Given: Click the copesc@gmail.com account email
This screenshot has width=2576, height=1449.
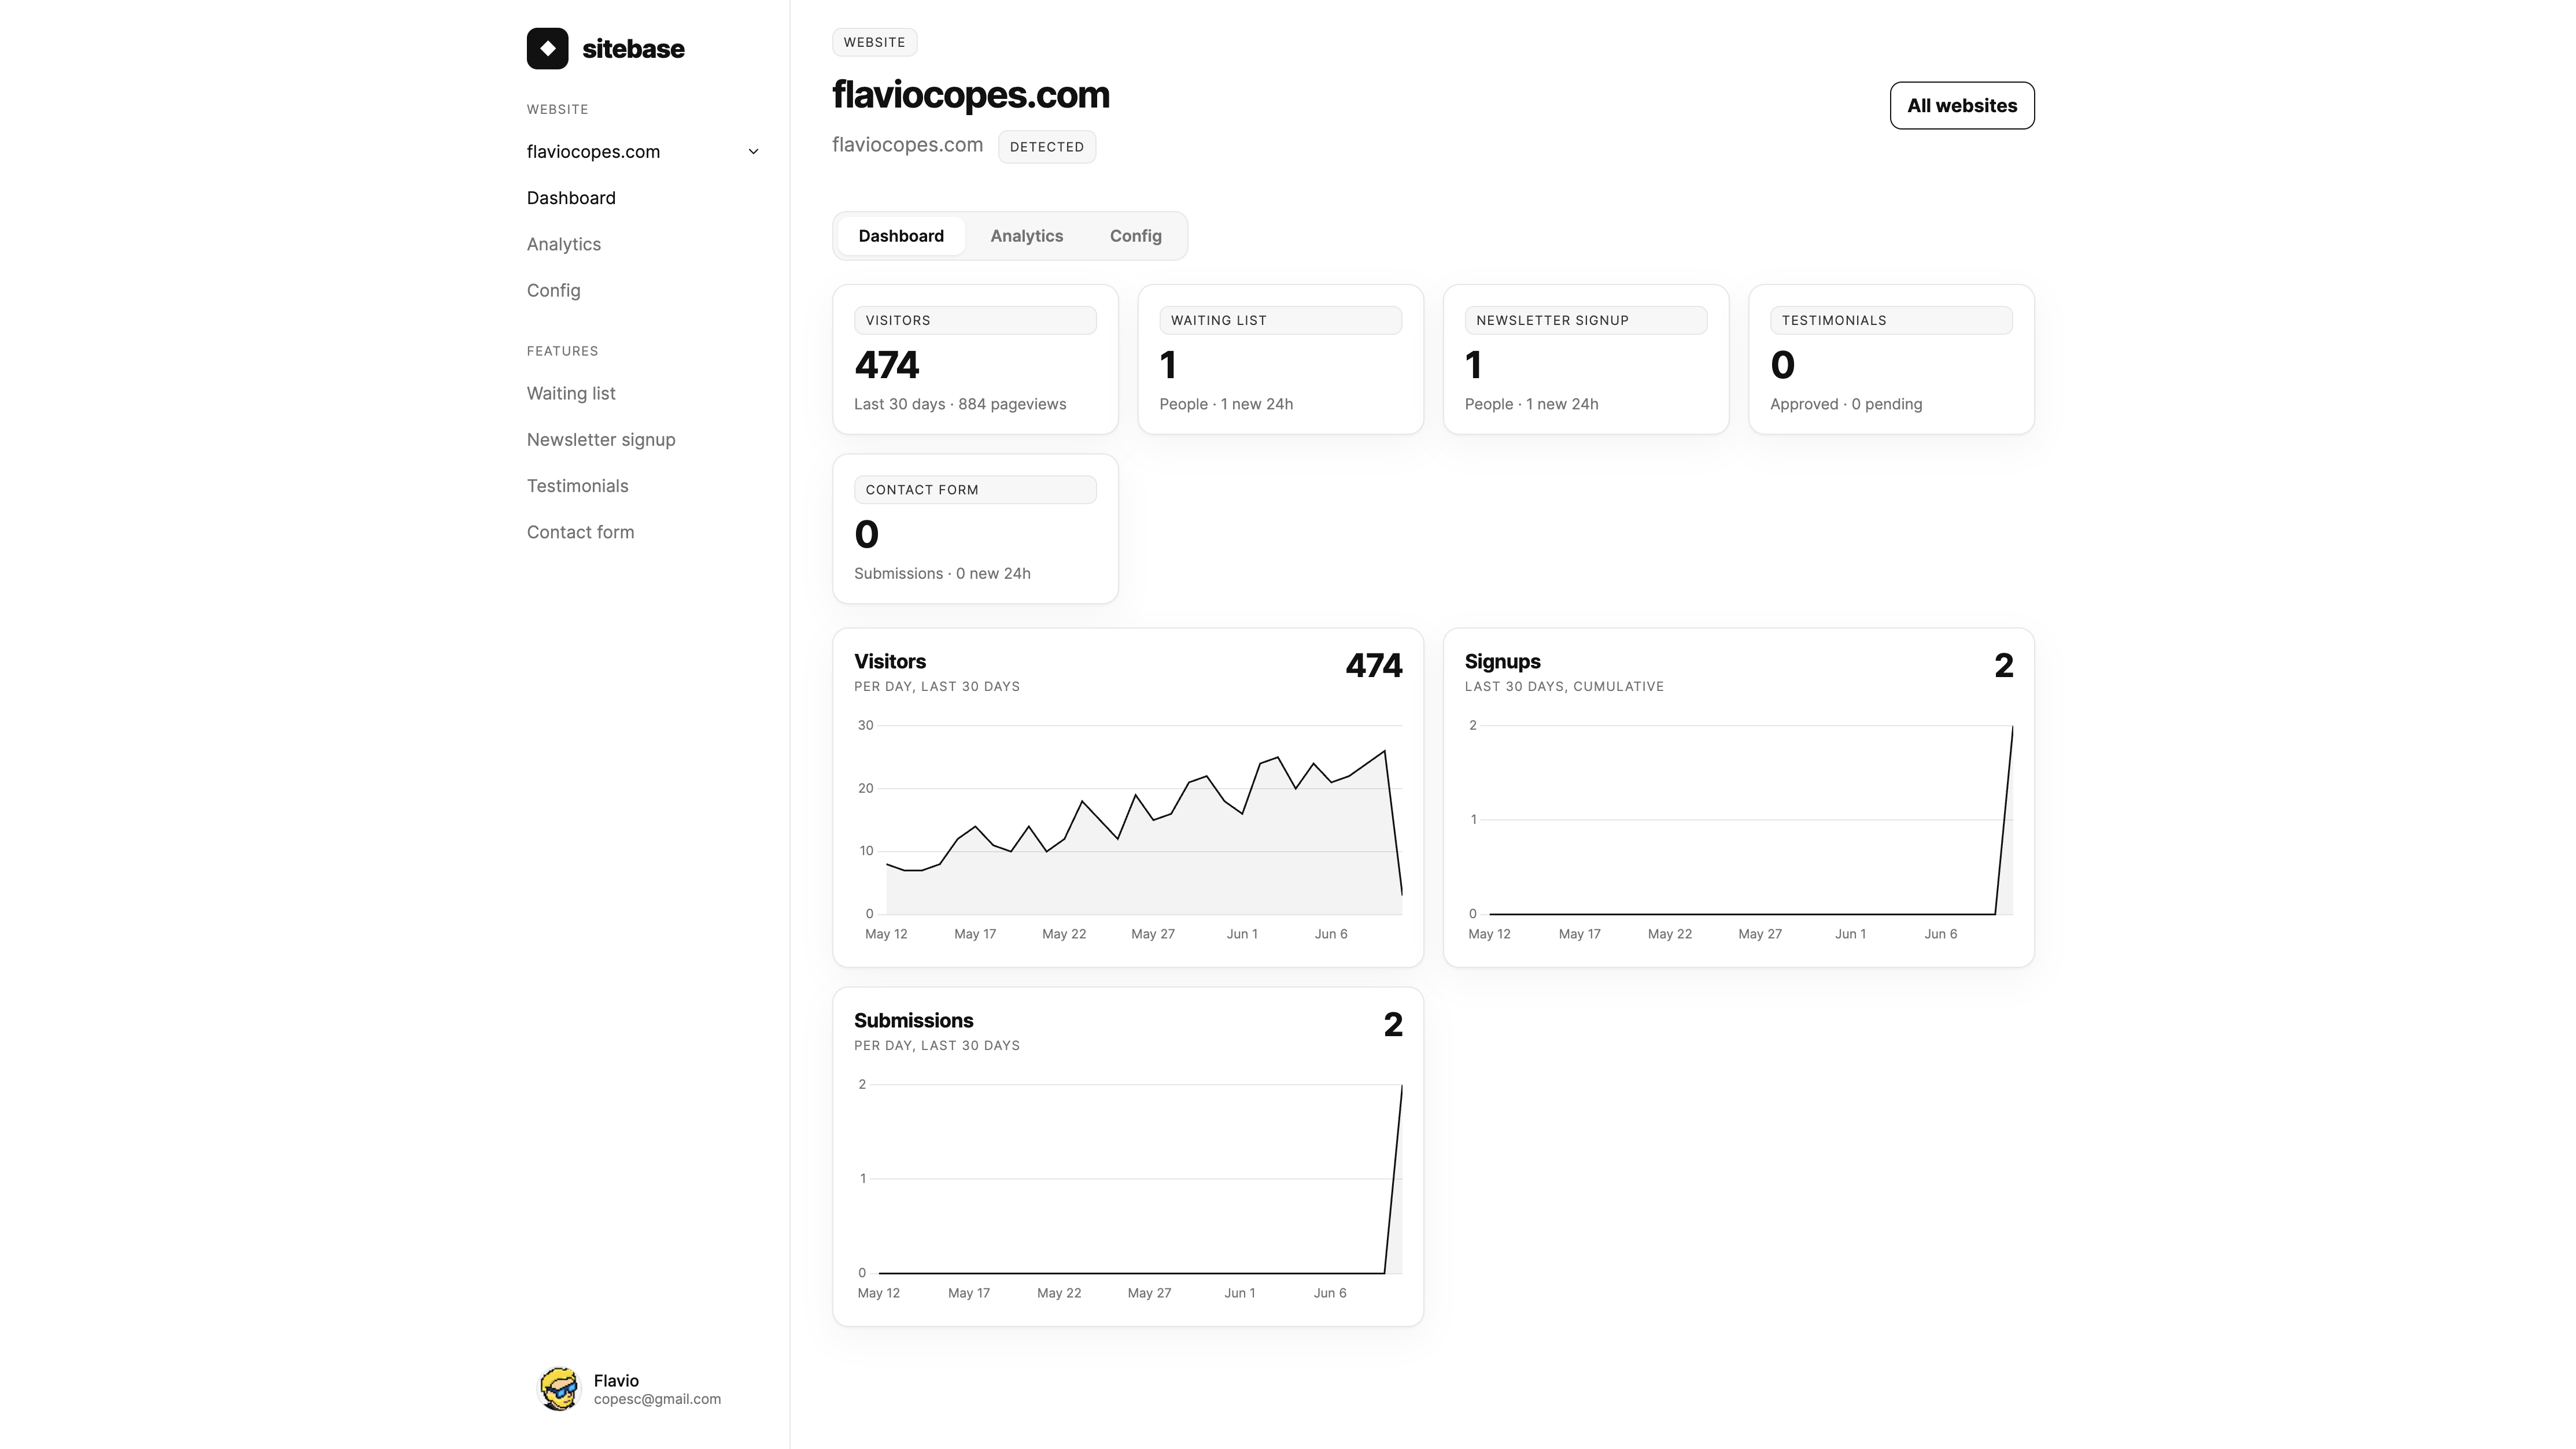Looking at the screenshot, I should pos(657,1399).
